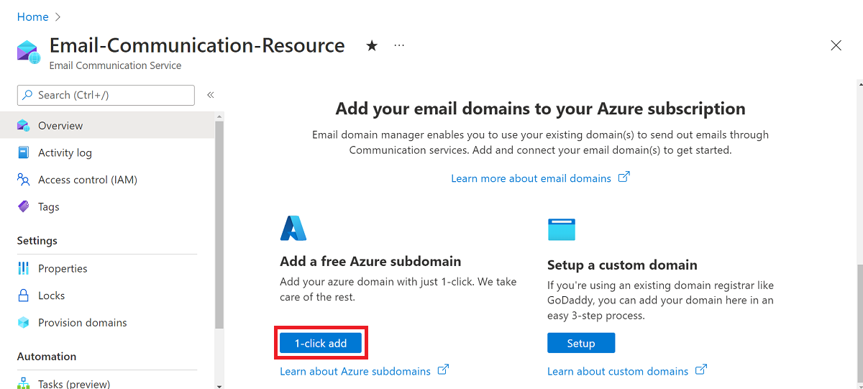Click the Setup a custom domain heading
Viewport: 863px width, 389px height.
[x=622, y=265]
